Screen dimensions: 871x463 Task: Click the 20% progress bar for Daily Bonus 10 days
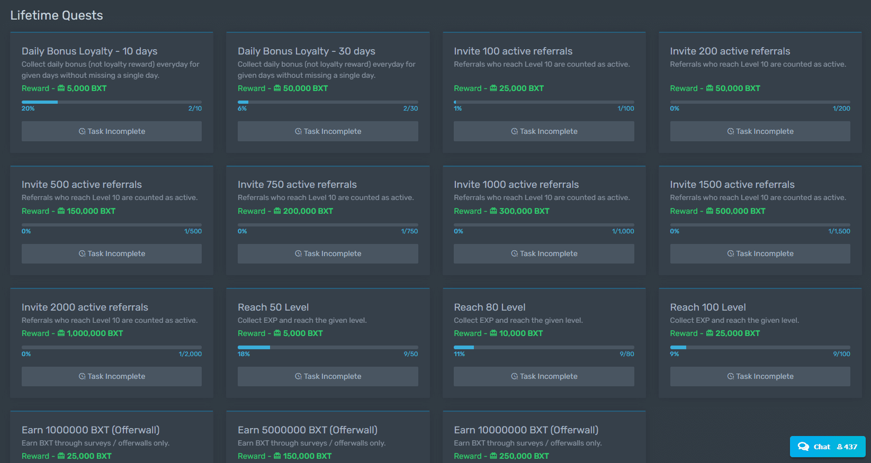[x=112, y=102]
